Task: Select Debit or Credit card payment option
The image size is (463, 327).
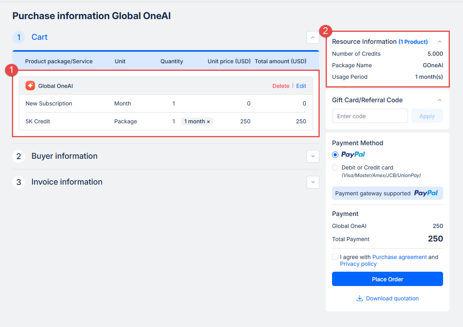Action: (x=335, y=168)
